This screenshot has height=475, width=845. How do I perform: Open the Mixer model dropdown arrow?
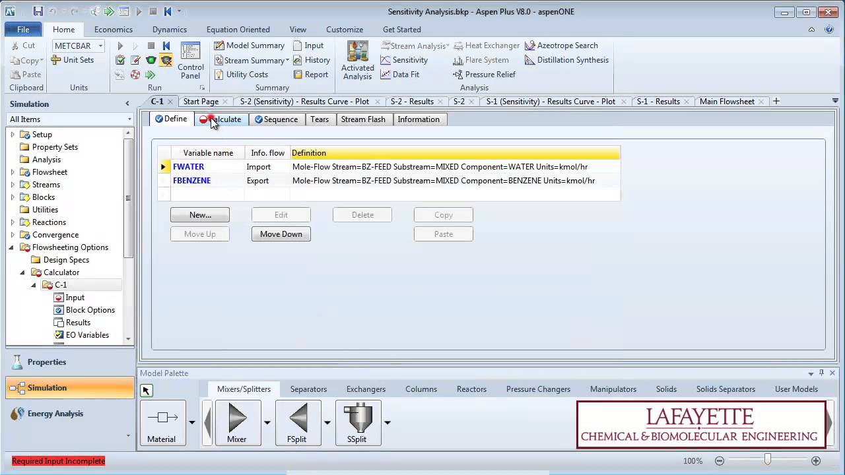267,422
